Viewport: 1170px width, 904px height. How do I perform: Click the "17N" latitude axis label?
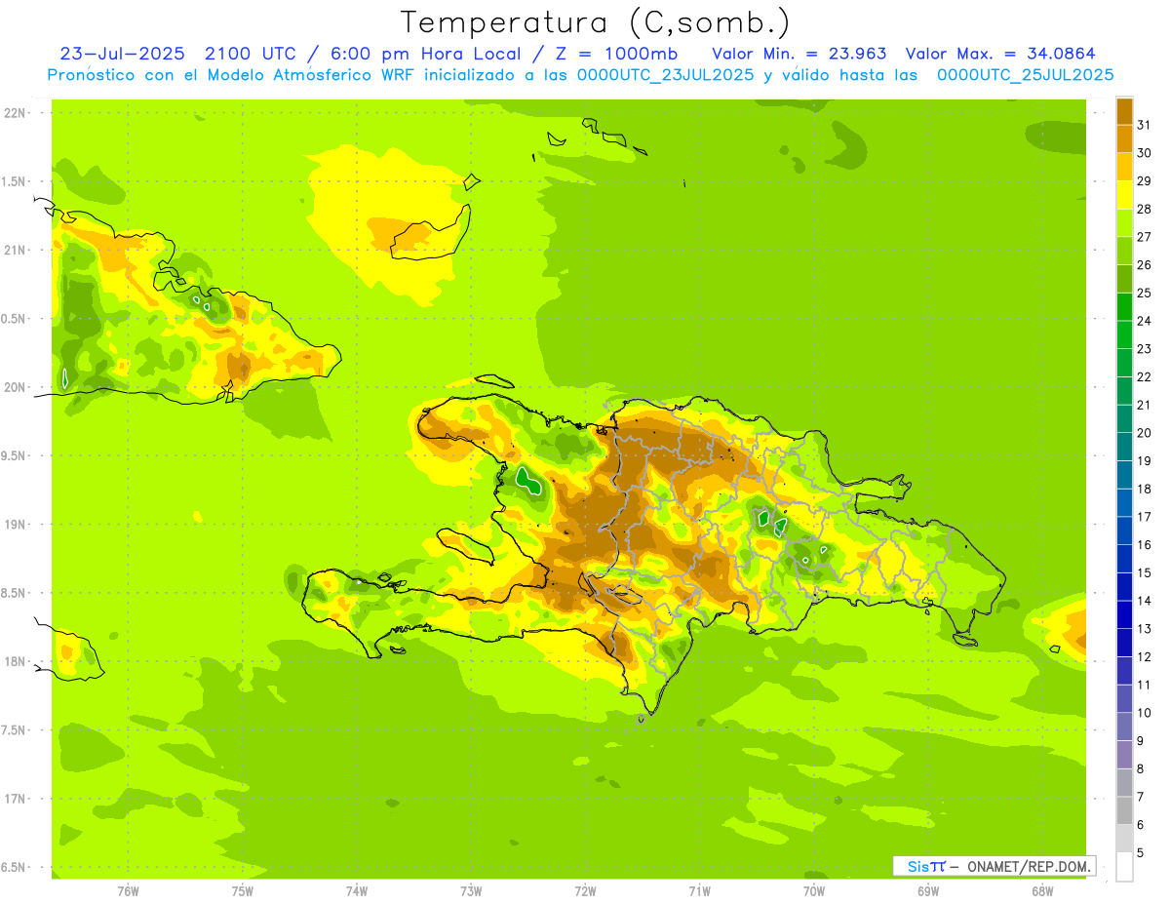(x=14, y=799)
